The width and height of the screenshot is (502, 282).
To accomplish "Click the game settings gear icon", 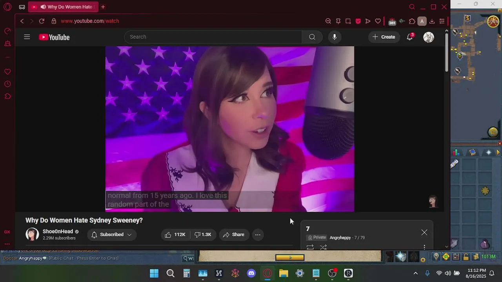I will (x=423, y=259).
